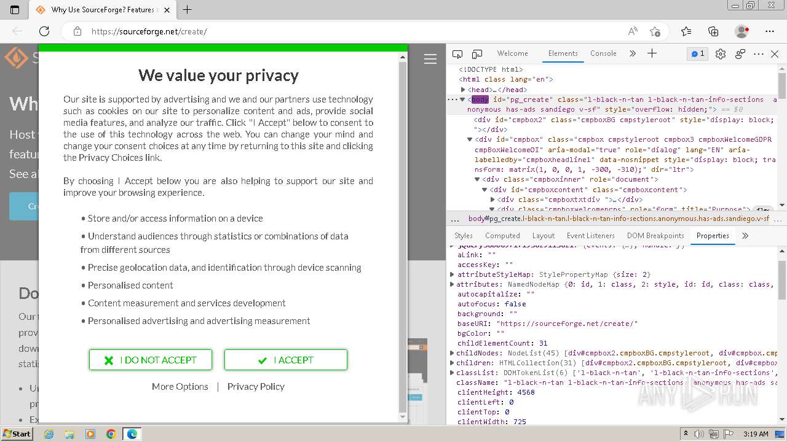Click the privacy dialog scrollbar
Image resolution: width=787 pixels, height=442 pixels.
(x=403, y=236)
